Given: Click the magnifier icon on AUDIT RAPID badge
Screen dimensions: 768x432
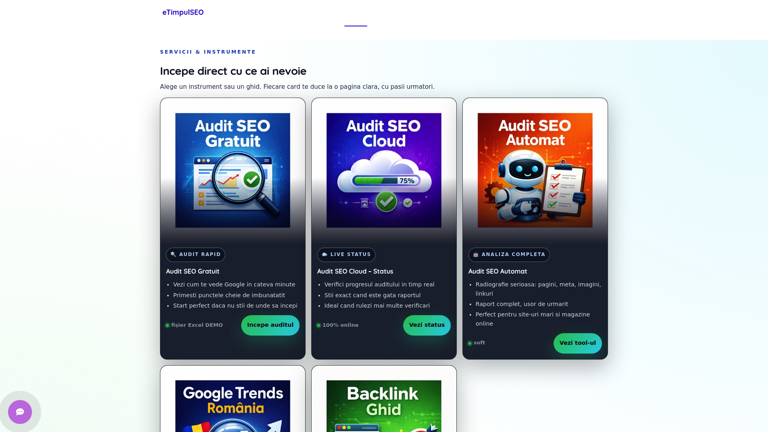Looking at the screenshot, I should click(x=174, y=254).
